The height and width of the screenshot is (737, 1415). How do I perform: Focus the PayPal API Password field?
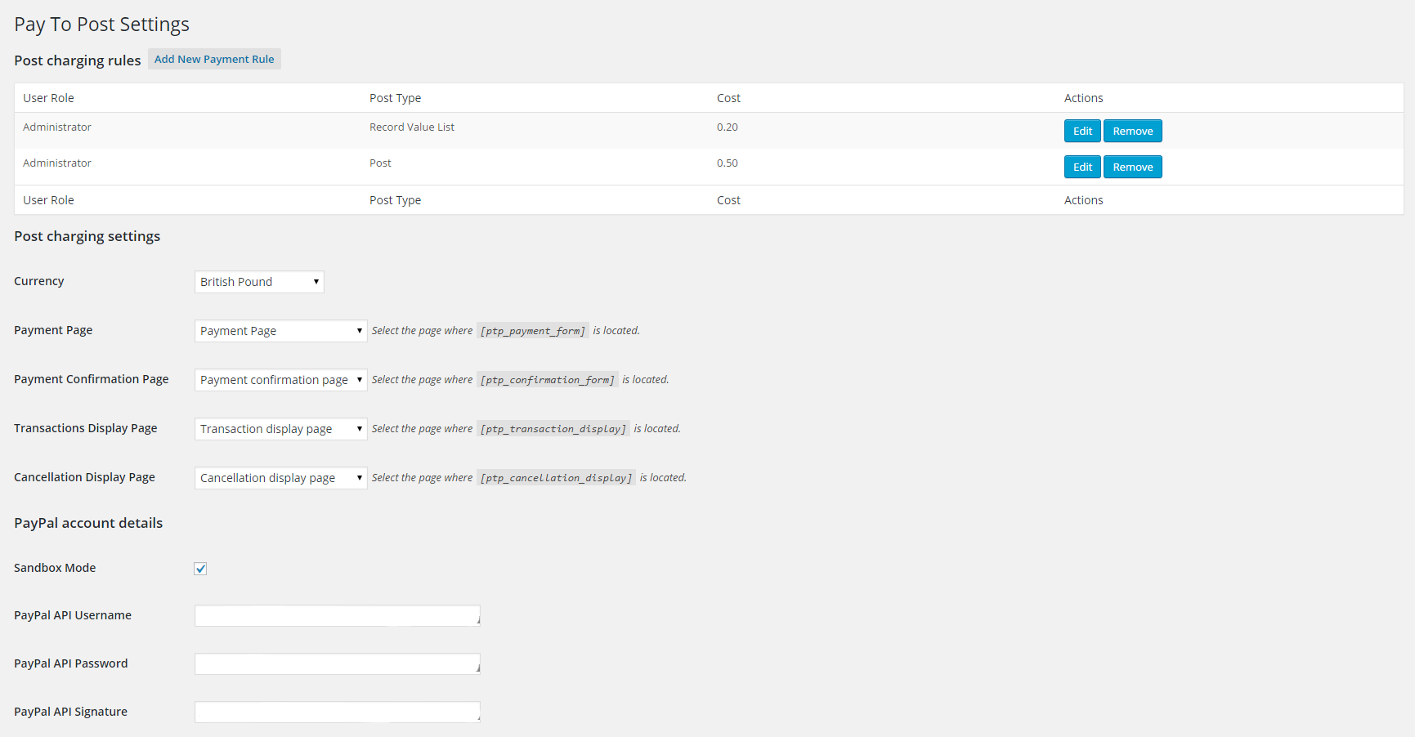pyautogui.click(x=338, y=663)
